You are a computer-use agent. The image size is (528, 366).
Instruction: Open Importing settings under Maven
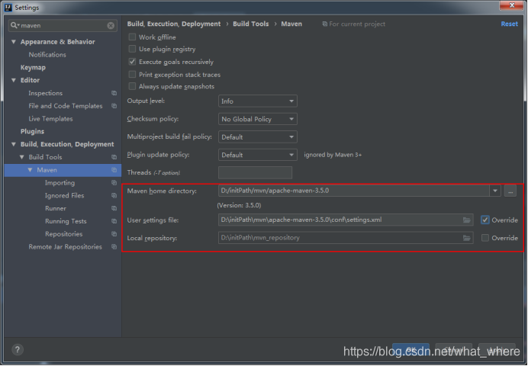pos(60,183)
